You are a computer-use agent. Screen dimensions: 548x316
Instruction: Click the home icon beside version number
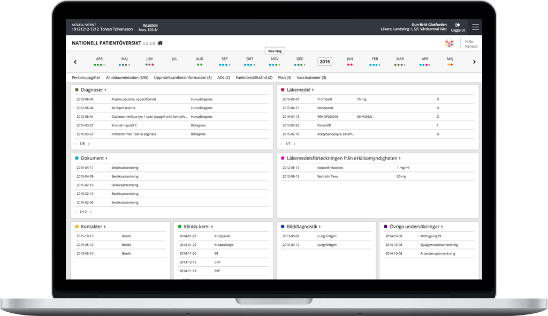160,43
